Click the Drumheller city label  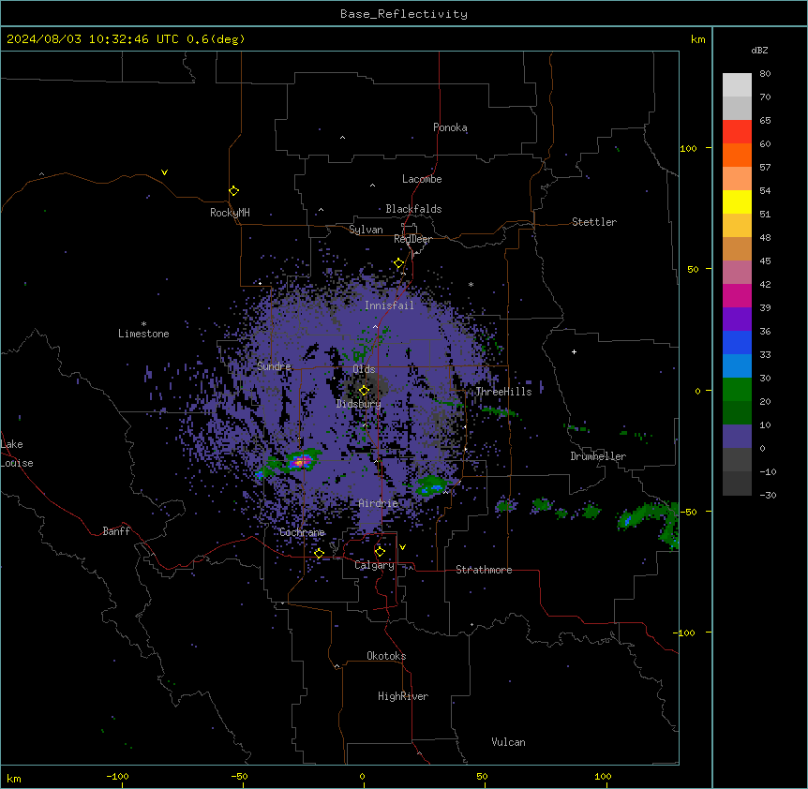[598, 456]
